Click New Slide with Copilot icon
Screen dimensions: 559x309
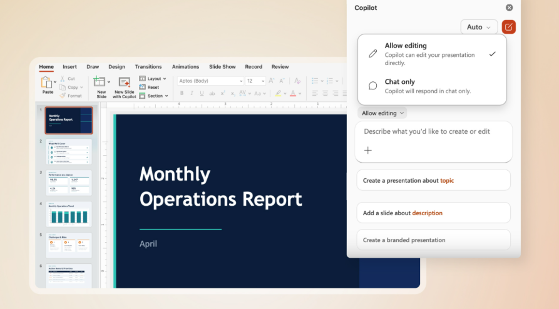125,83
